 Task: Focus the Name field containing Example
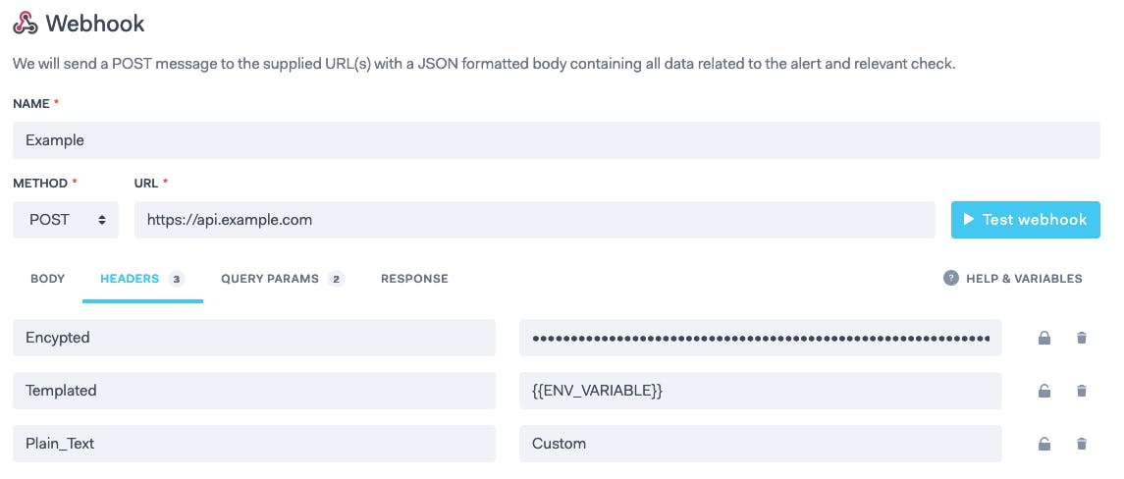coord(557,140)
